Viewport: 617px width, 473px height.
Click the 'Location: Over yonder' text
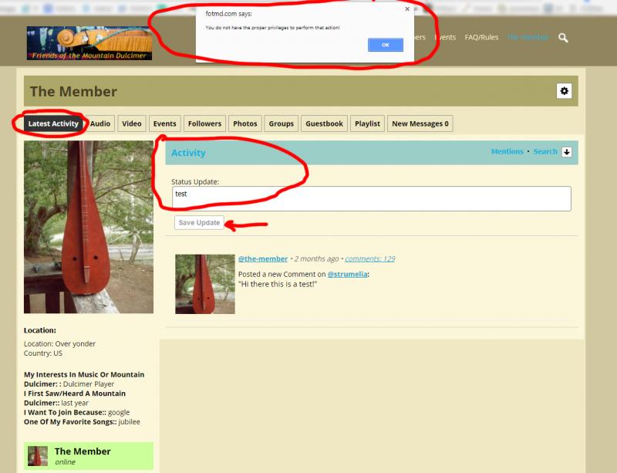pos(59,344)
